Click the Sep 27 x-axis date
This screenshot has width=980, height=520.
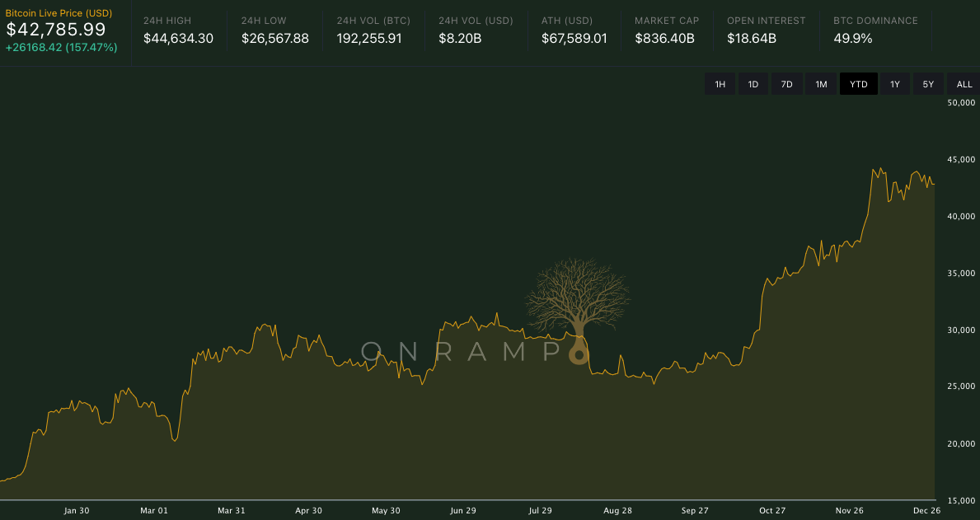click(695, 511)
